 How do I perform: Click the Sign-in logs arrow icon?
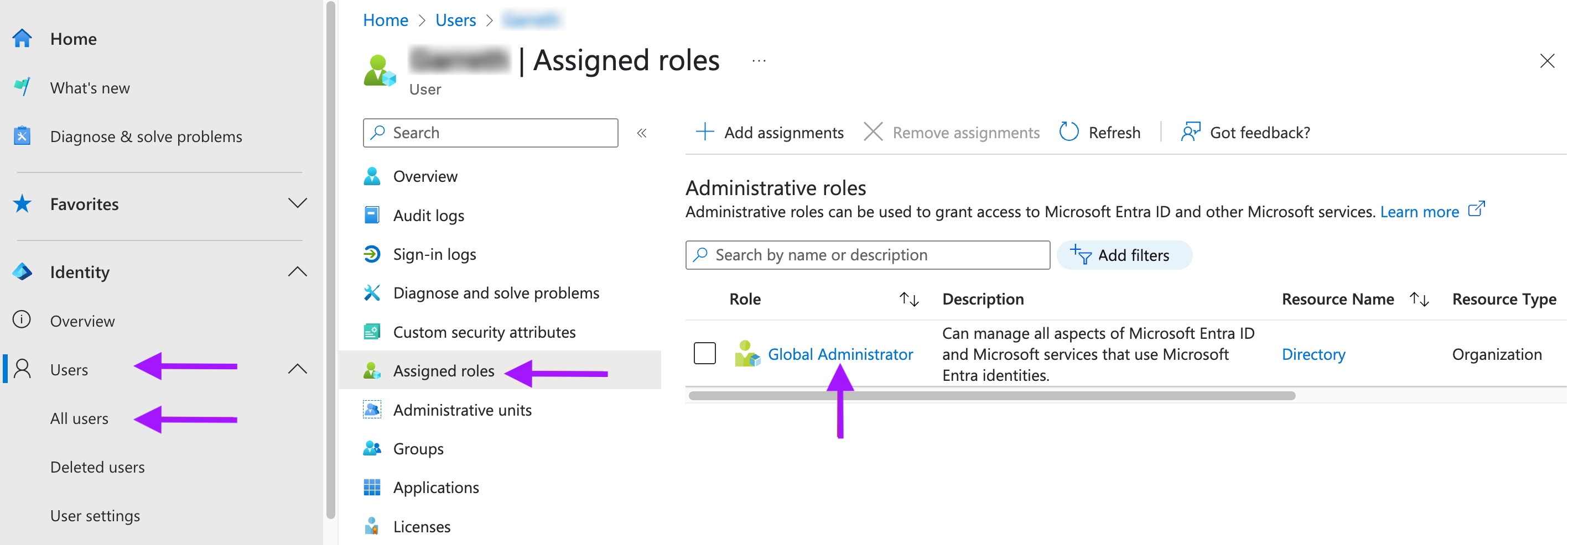[372, 254]
